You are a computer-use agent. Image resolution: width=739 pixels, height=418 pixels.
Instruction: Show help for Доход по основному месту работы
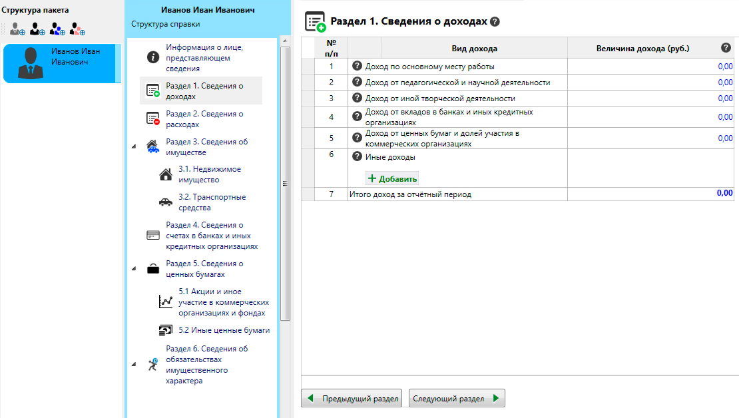point(357,66)
